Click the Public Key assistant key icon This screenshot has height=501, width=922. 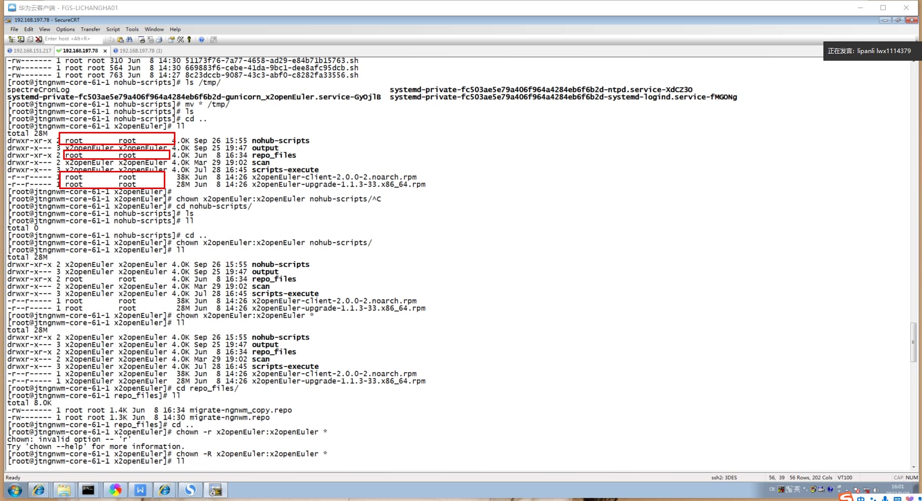tap(190, 39)
